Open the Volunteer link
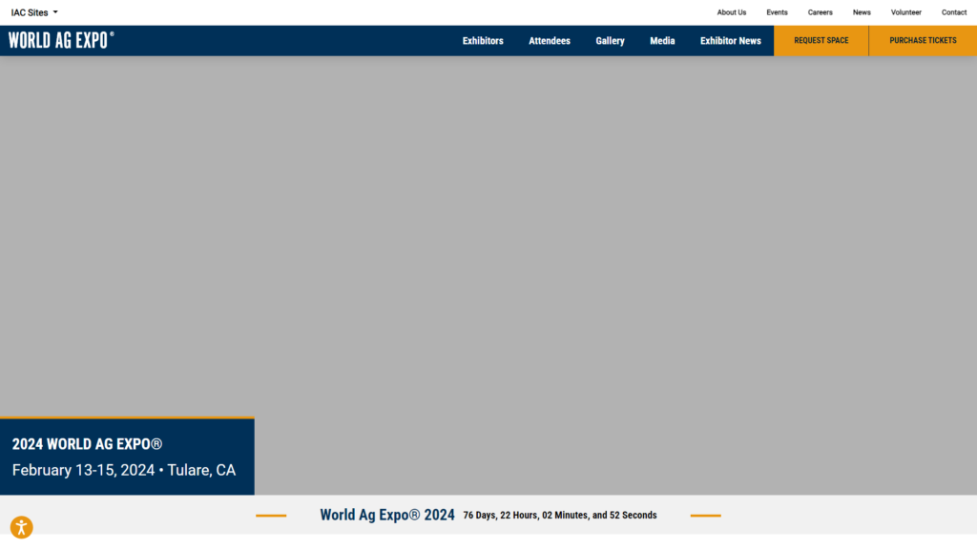Screen dimensions: 977x549 click(x=906, y=12)
